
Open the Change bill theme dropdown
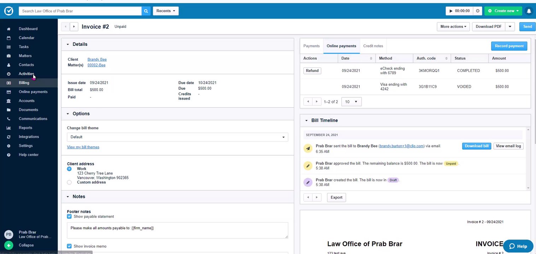177,137
